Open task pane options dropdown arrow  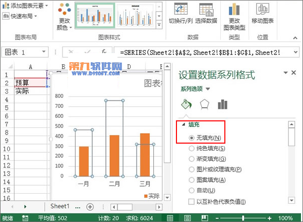tap(285, 73)
